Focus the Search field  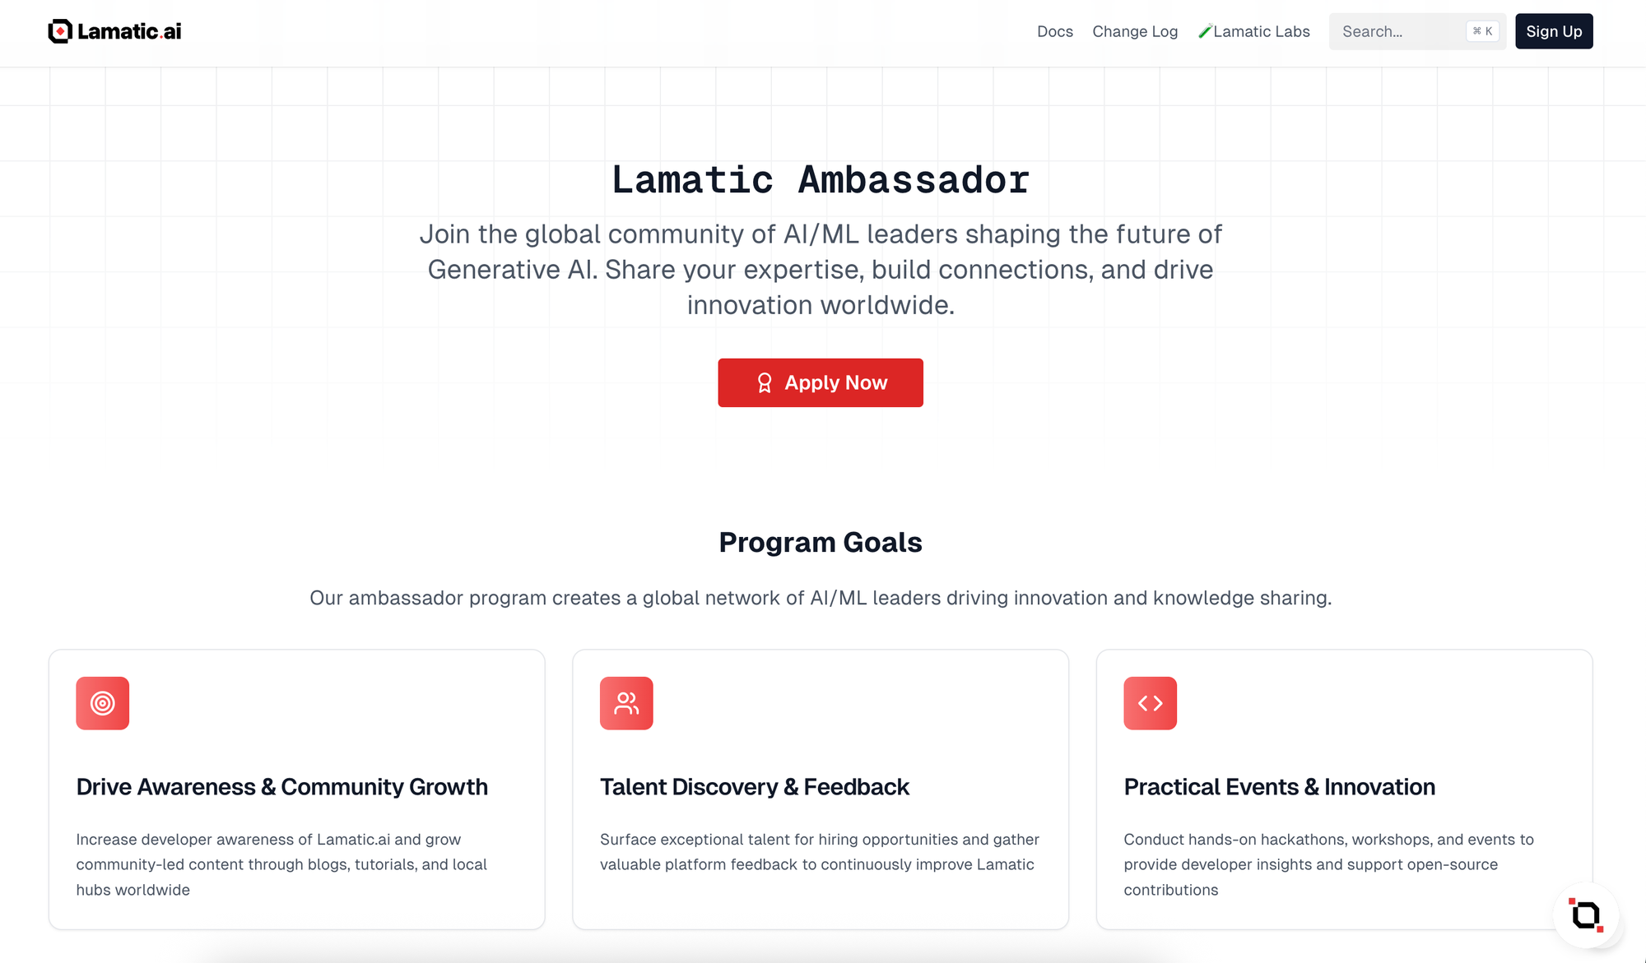click(x=1417, y=31)
